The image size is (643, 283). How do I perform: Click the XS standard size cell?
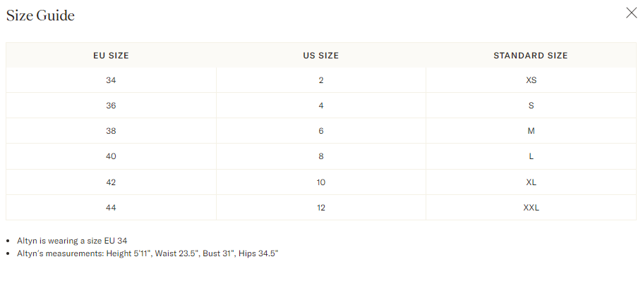coord(531,80)
